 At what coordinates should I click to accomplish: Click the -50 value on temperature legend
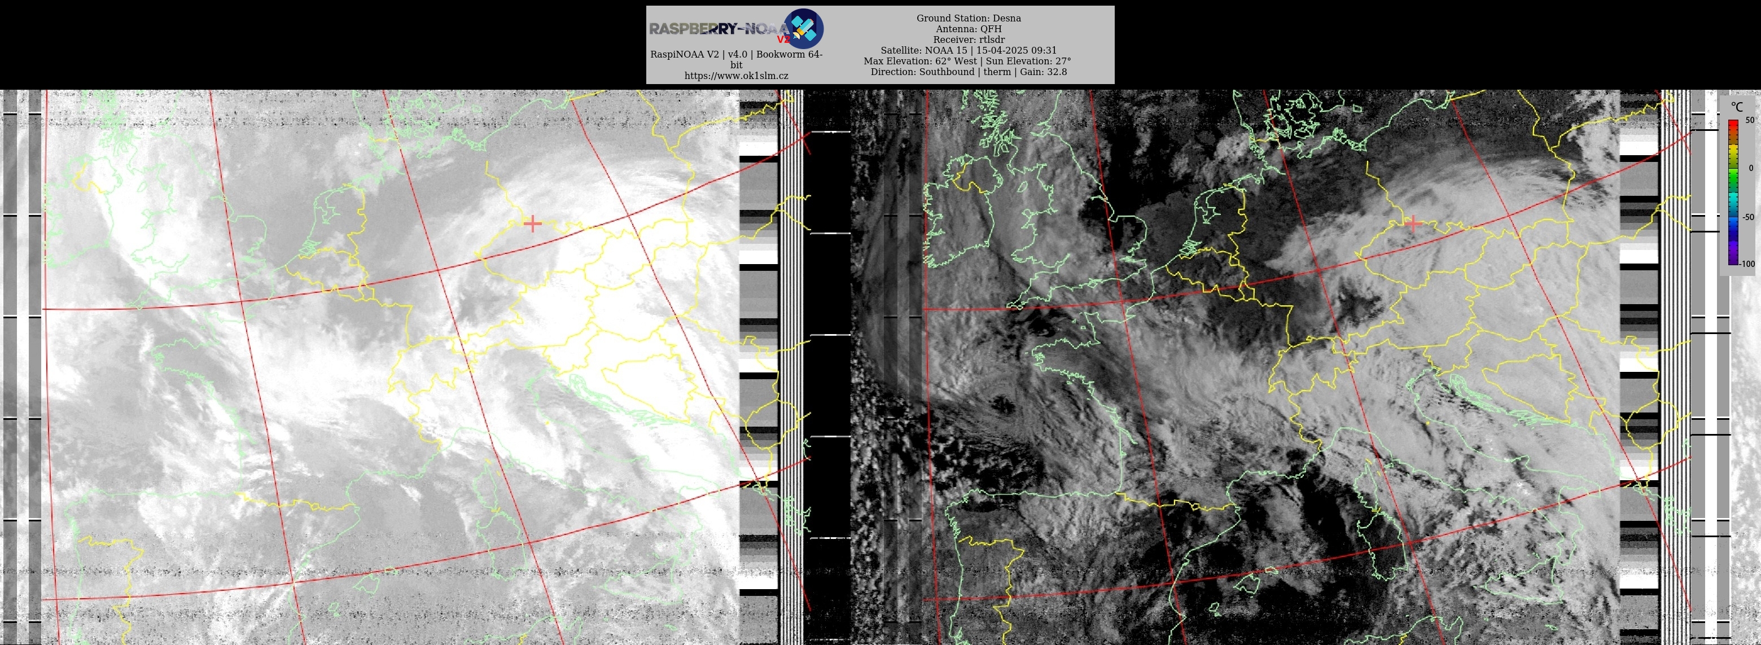pos(1748,217)
